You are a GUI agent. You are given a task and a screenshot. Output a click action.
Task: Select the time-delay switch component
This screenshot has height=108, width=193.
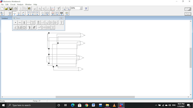point(47,23)
